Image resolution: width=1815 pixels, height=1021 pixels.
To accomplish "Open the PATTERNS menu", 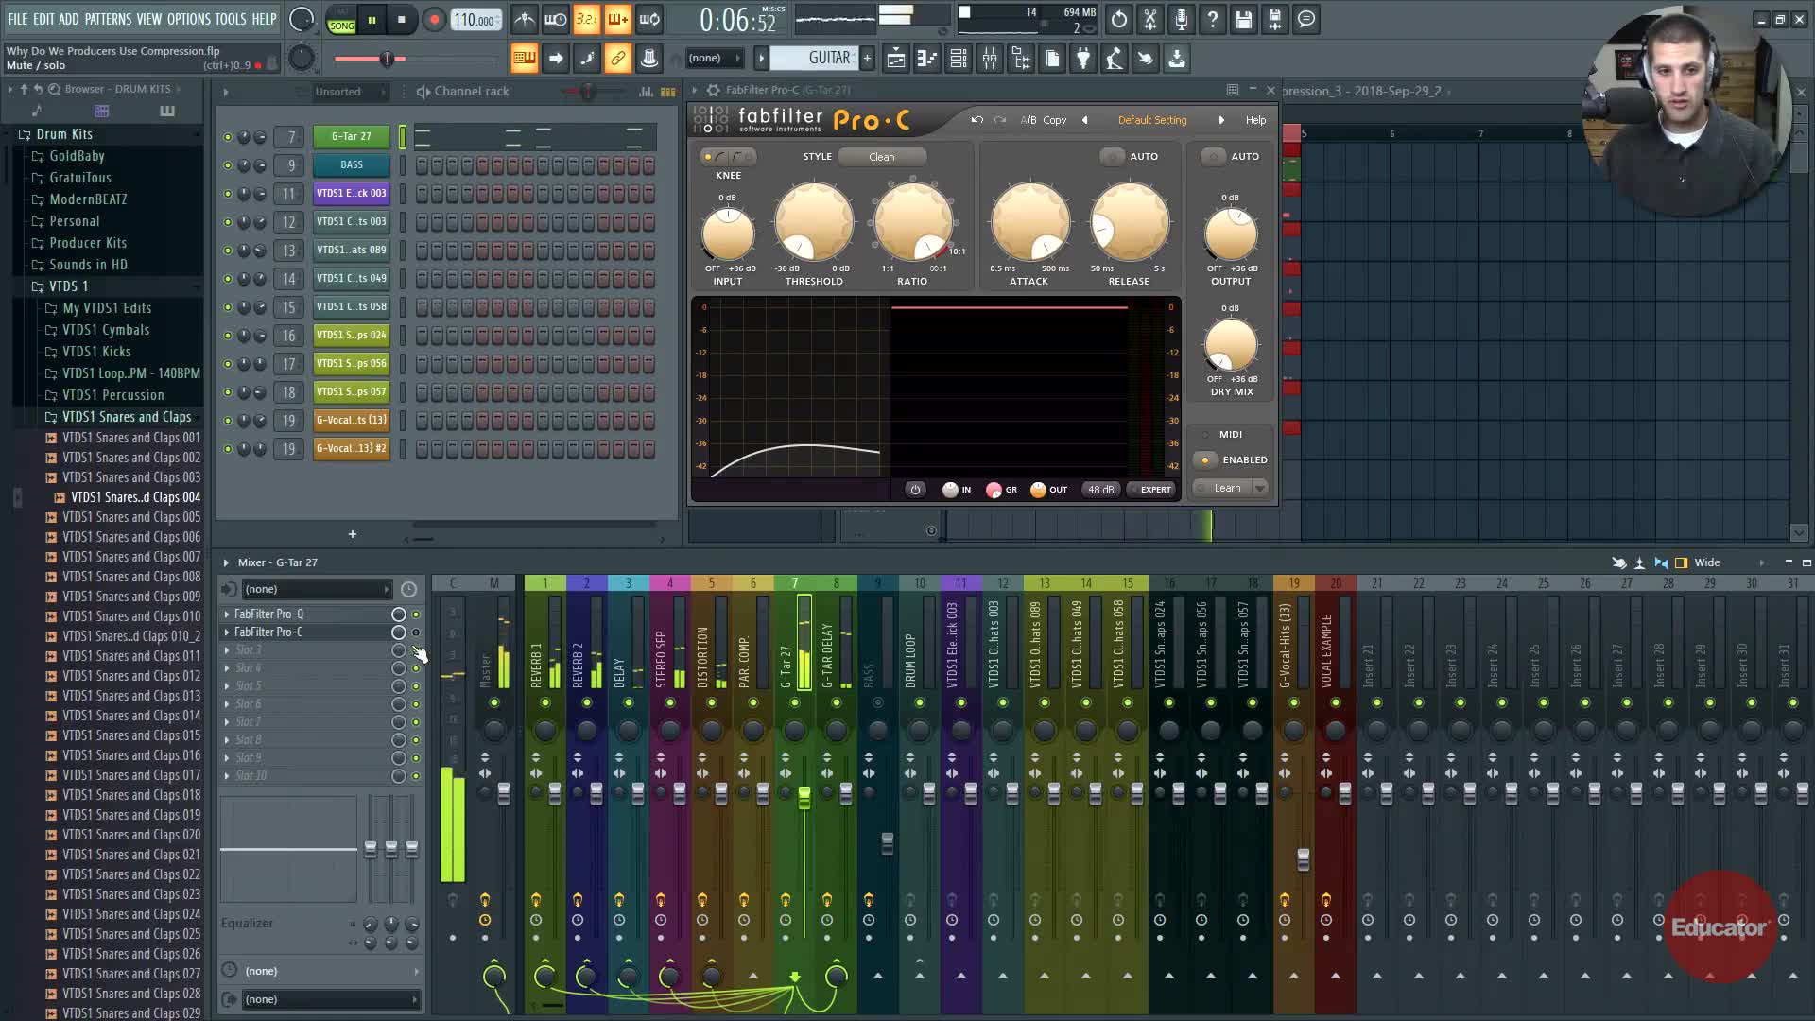I will pos(108,19).
